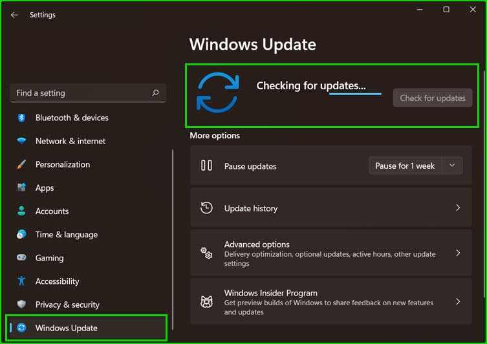The width and height of the screenshot is (487, 344).
Task: Click the Windows Insider cat icon
Action: pos(206,301)
